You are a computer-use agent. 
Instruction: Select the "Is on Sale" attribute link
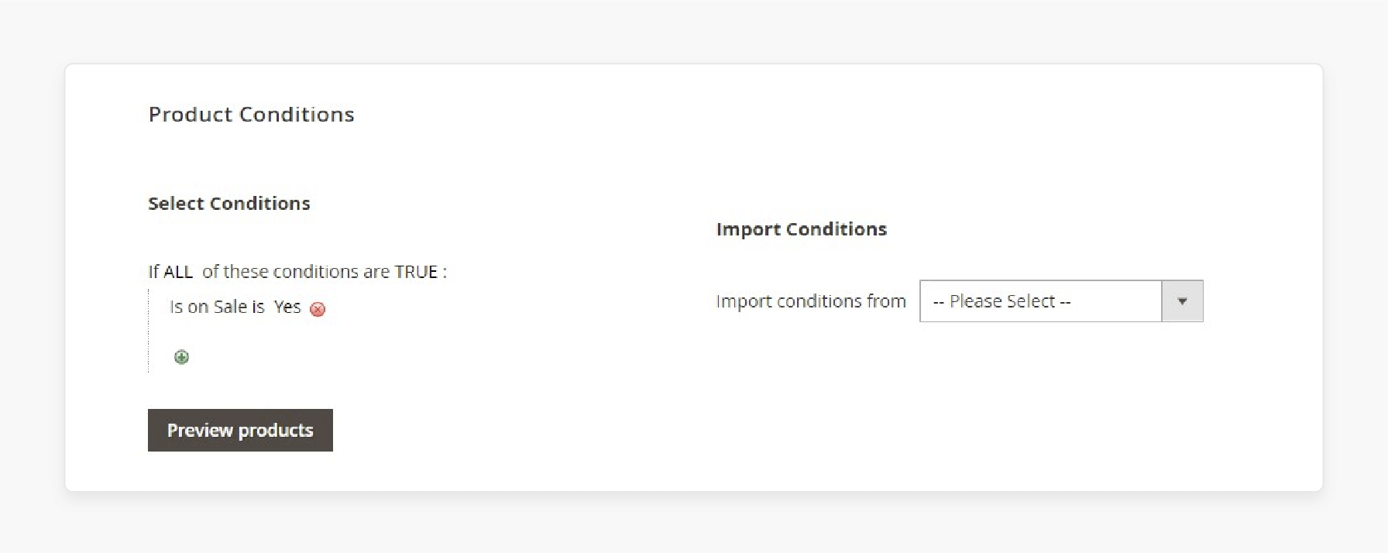(208, 307)
